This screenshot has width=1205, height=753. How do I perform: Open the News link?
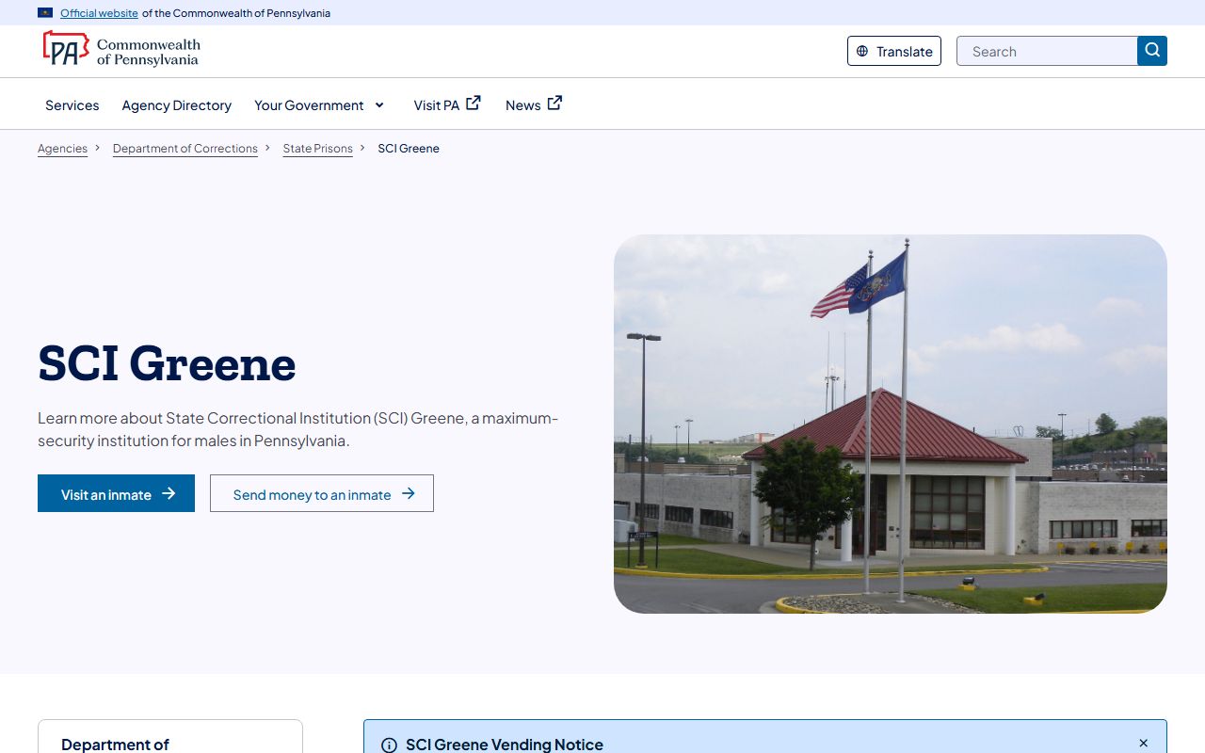pyautogui.click(x=534, y=104)
